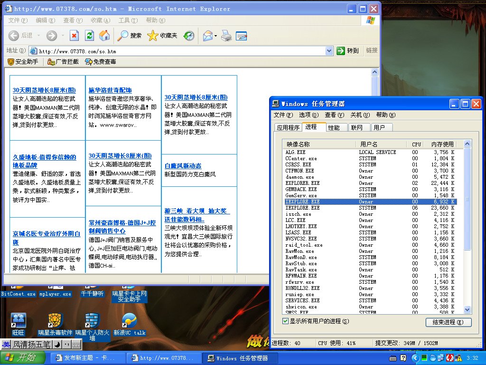The height and width of the screenshot is (365, 486).
Task: Open the 查看 menu in Task Manager
Action: (334, 115)
